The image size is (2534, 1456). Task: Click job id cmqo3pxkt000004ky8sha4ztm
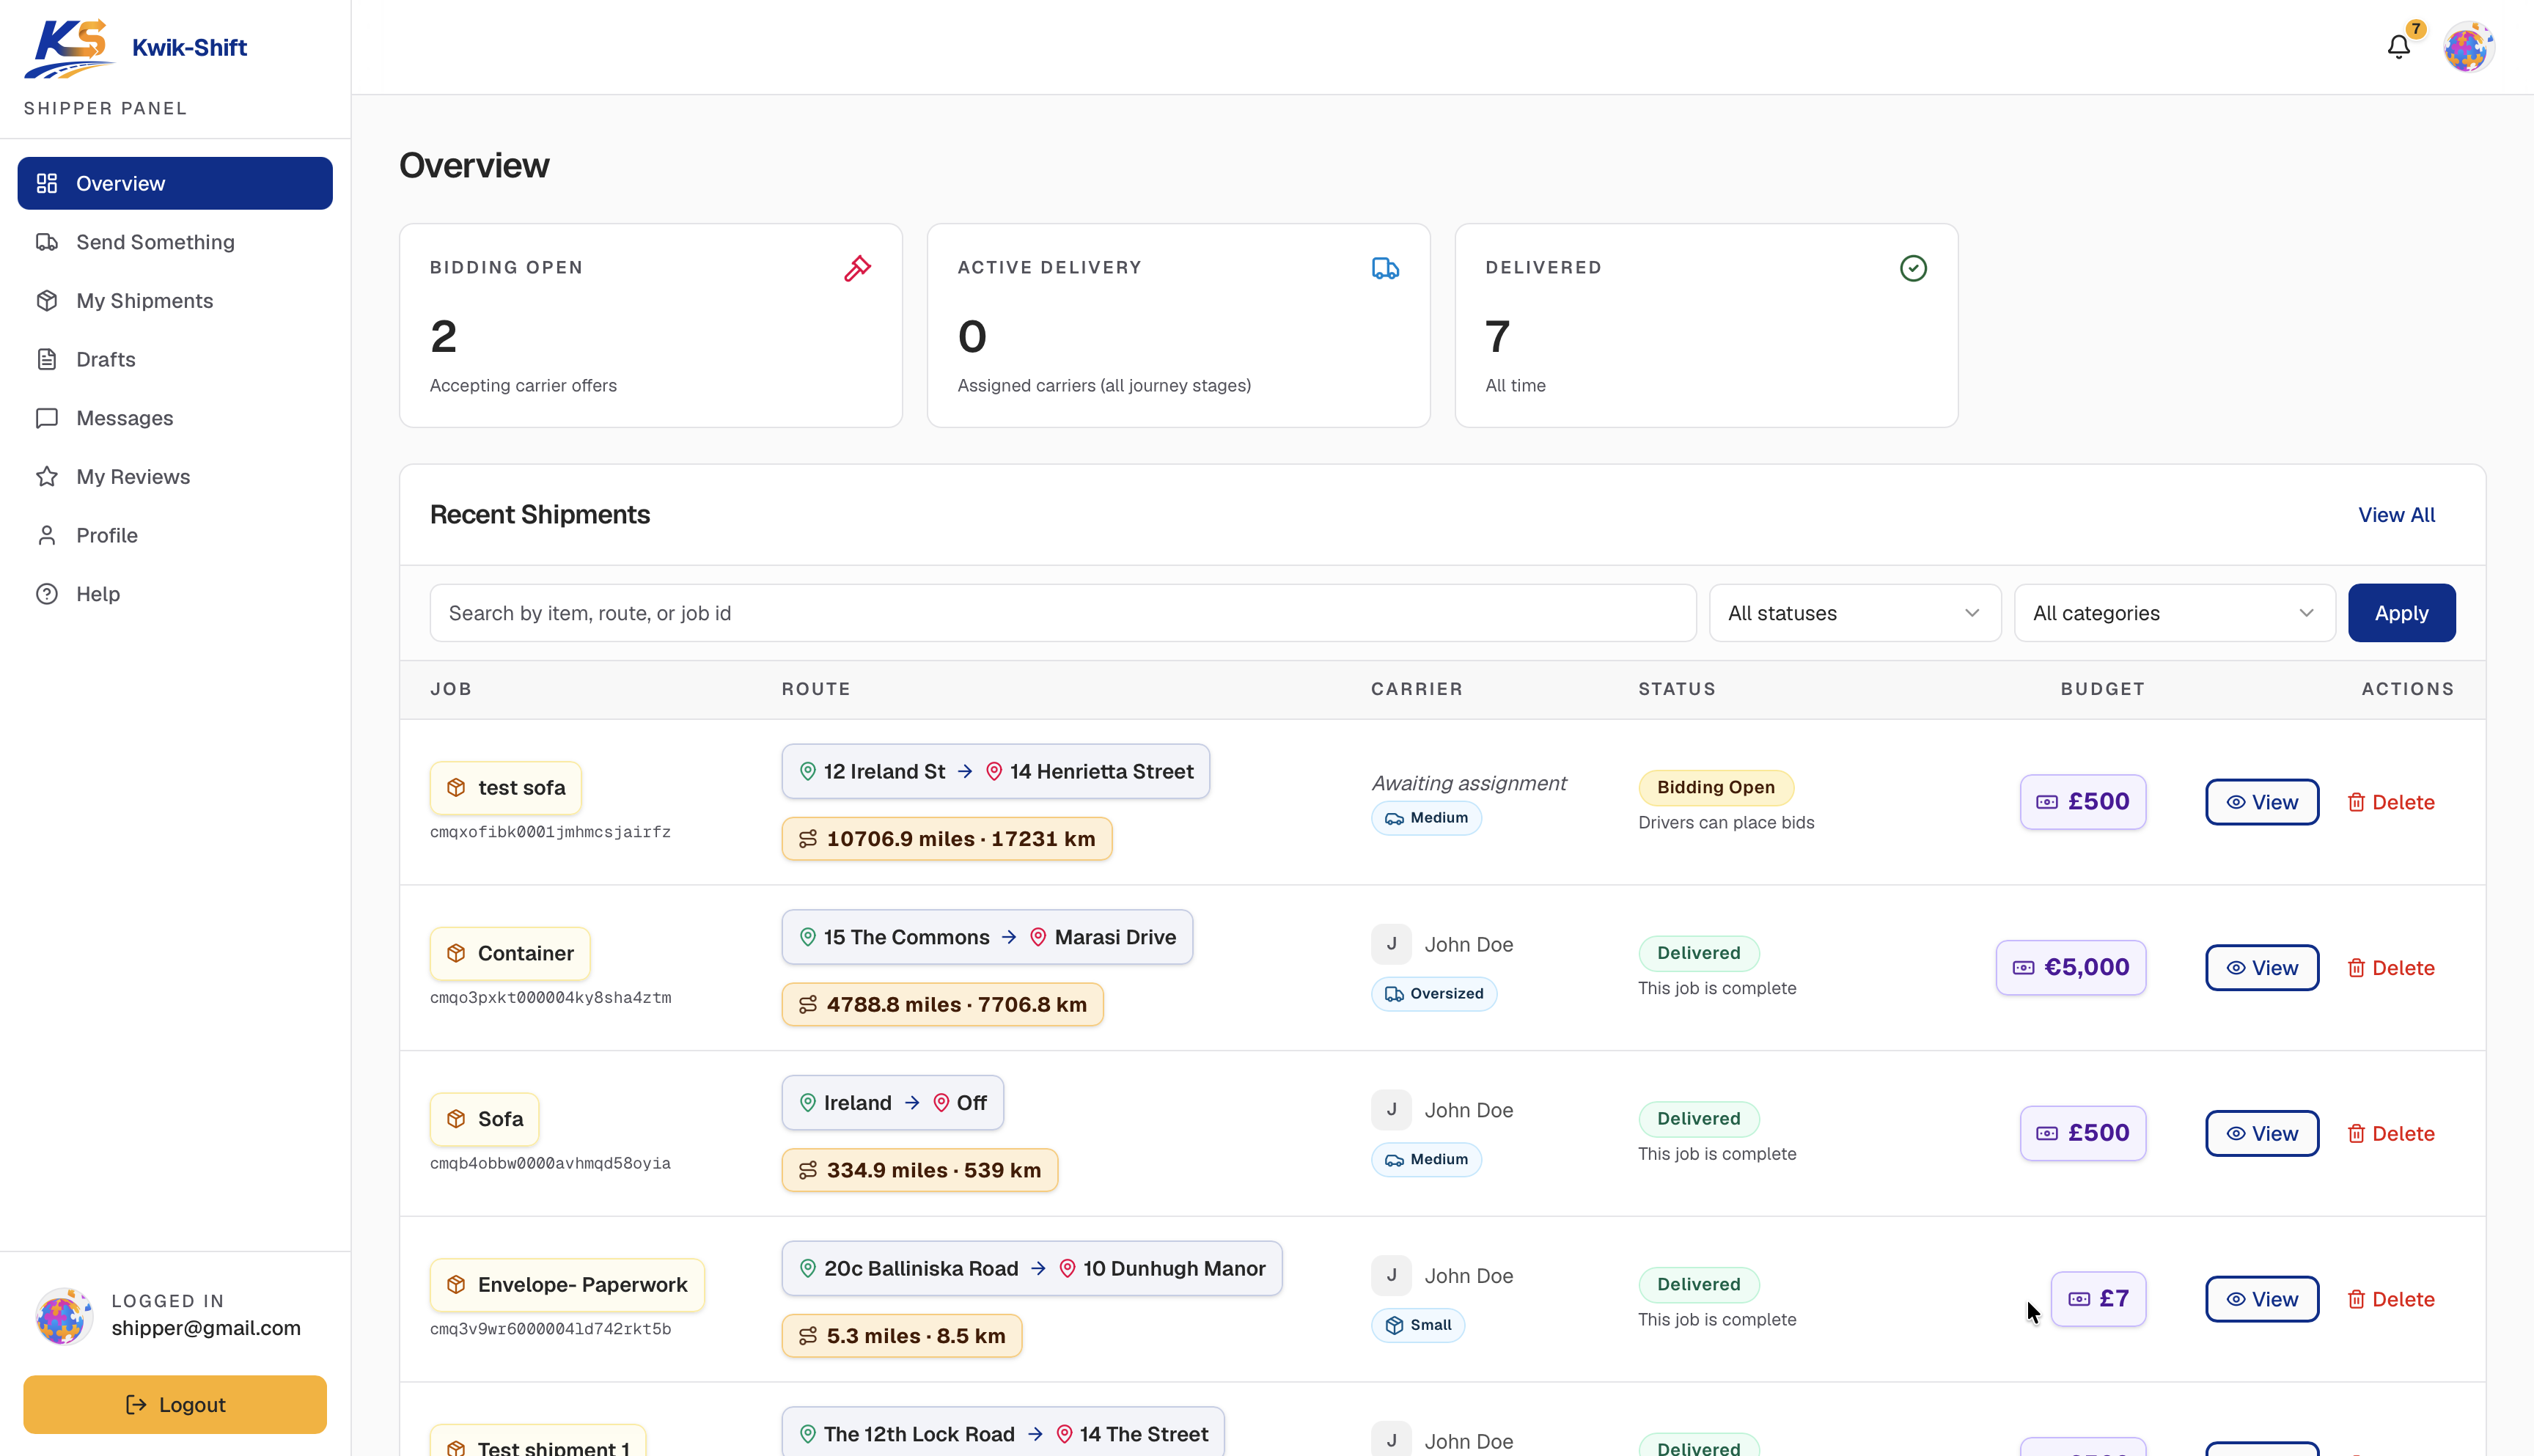coord(551,998)
